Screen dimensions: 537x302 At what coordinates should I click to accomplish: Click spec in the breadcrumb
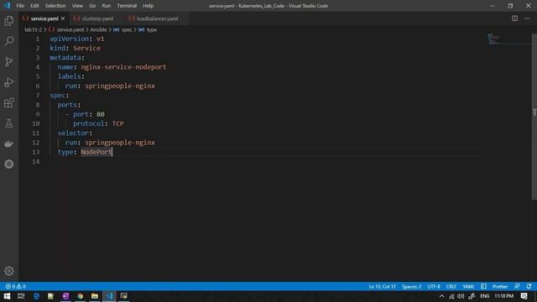tap(127, 30)
